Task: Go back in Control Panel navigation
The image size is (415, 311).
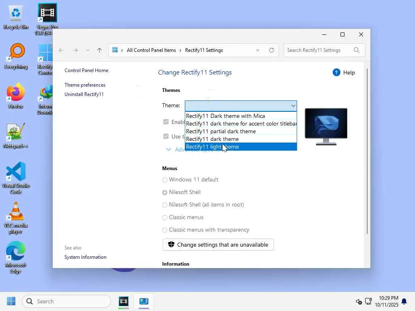Action: pyautogui.click(x=62, y=50)
